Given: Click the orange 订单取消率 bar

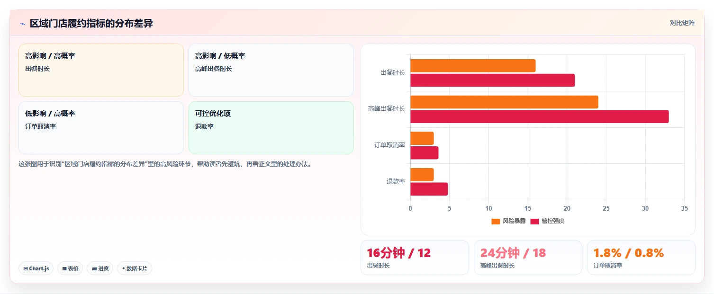Looking at the screenshot, I should (422, 138).
